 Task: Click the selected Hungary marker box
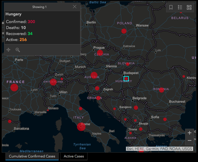126,79
